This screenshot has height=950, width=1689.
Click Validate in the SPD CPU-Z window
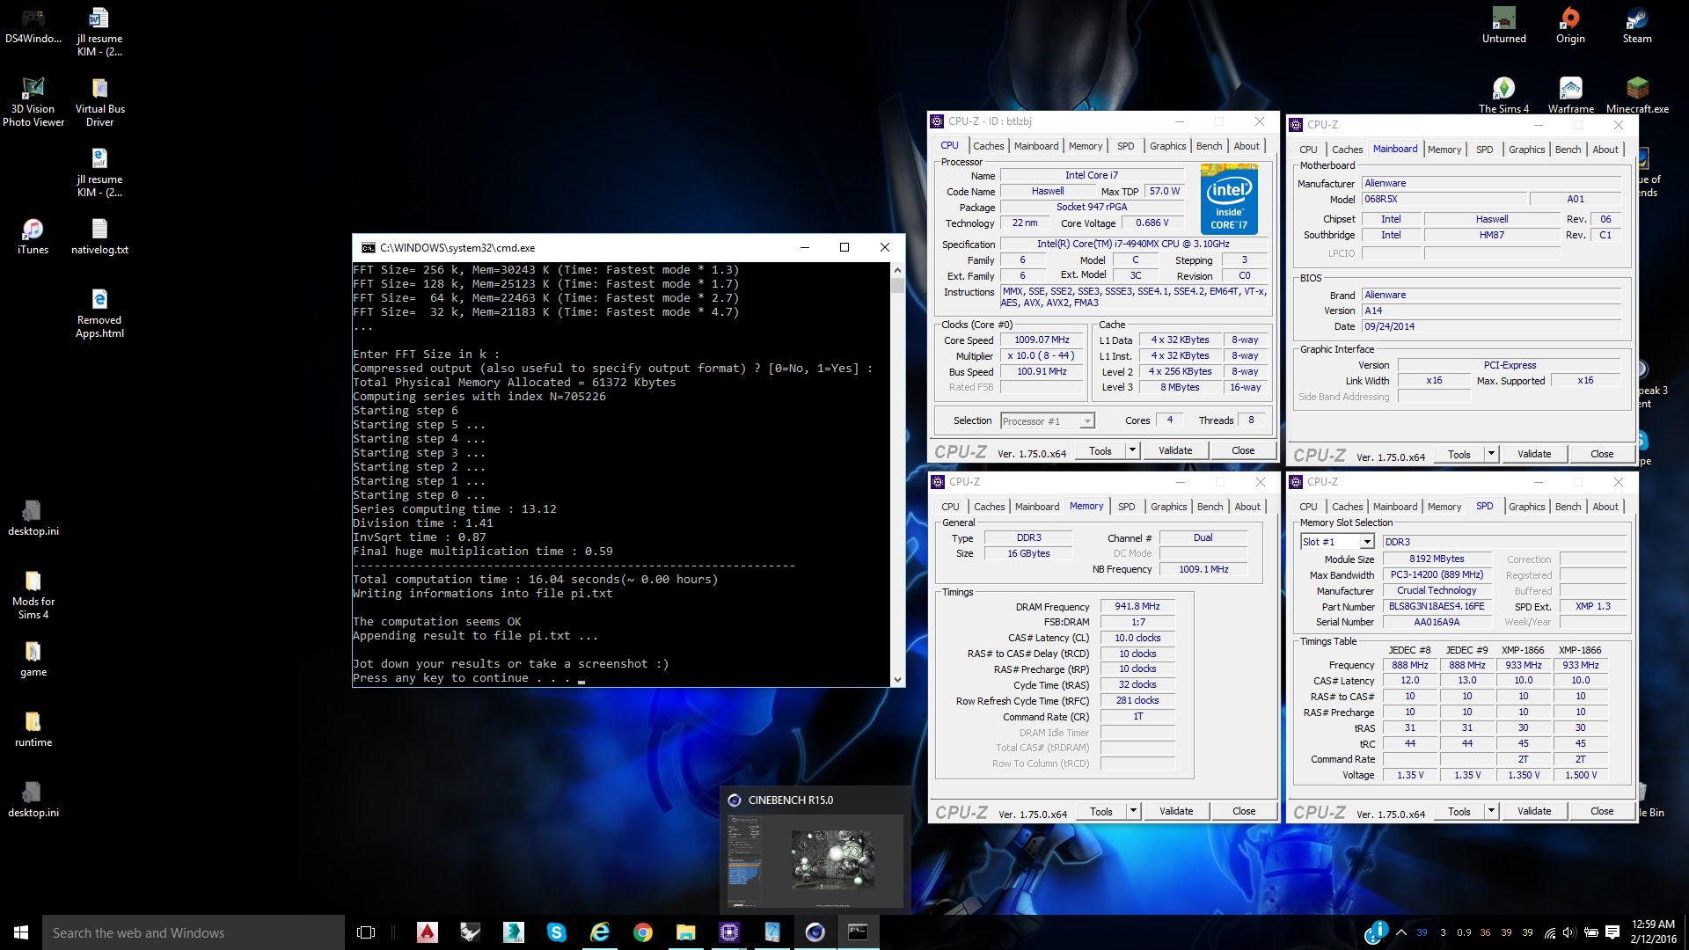click(1534, 811)
